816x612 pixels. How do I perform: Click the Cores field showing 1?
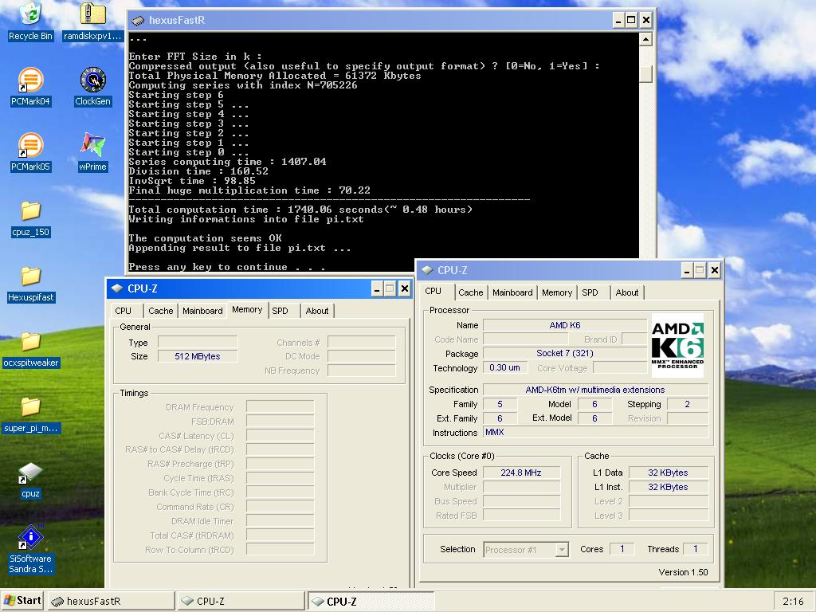point(622,548)
